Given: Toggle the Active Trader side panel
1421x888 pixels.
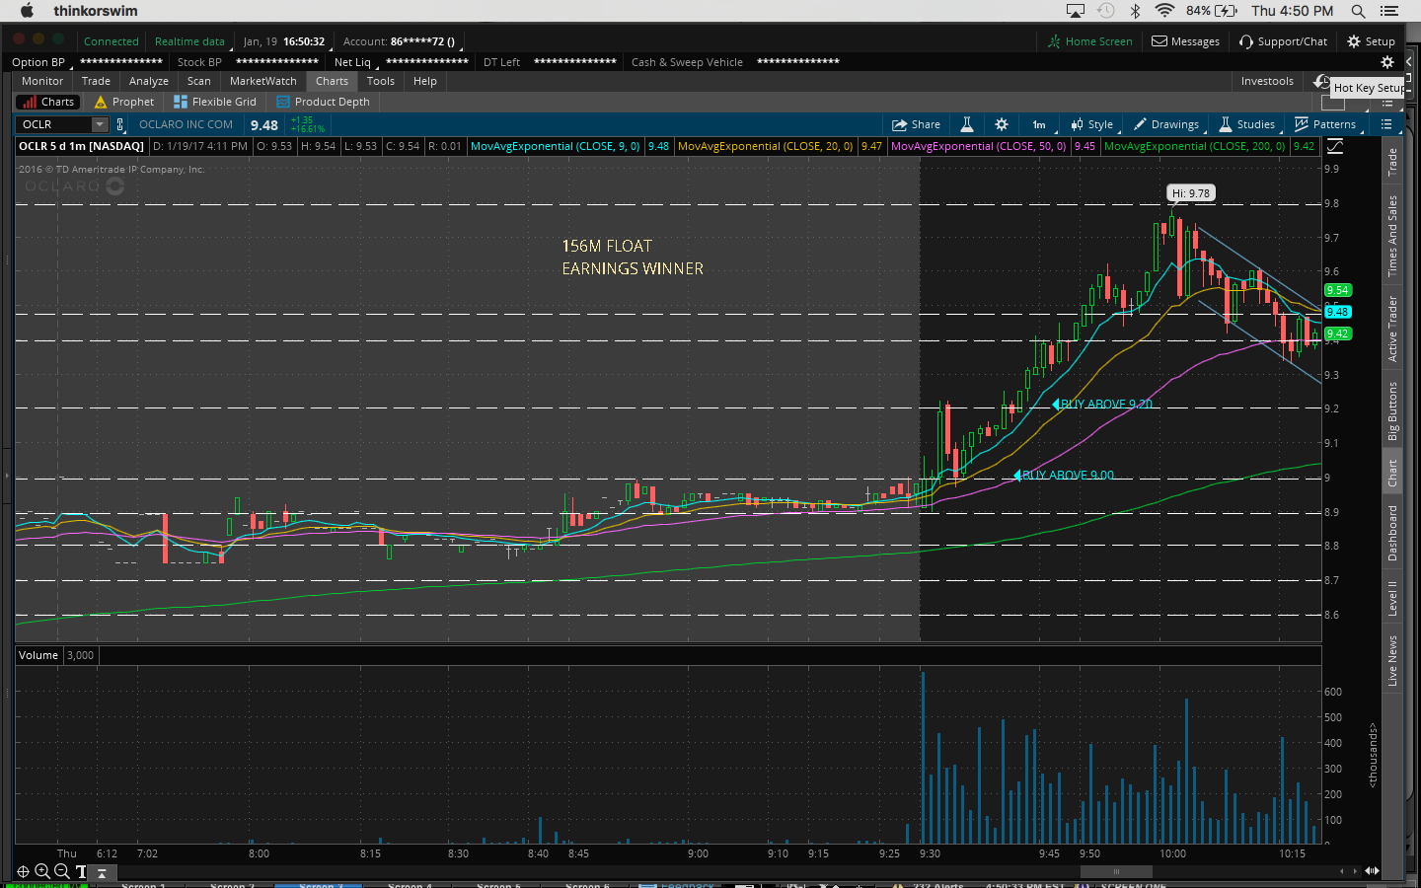Looking at the screenshot, I should pyautogui.click(x=1392, y=329).
